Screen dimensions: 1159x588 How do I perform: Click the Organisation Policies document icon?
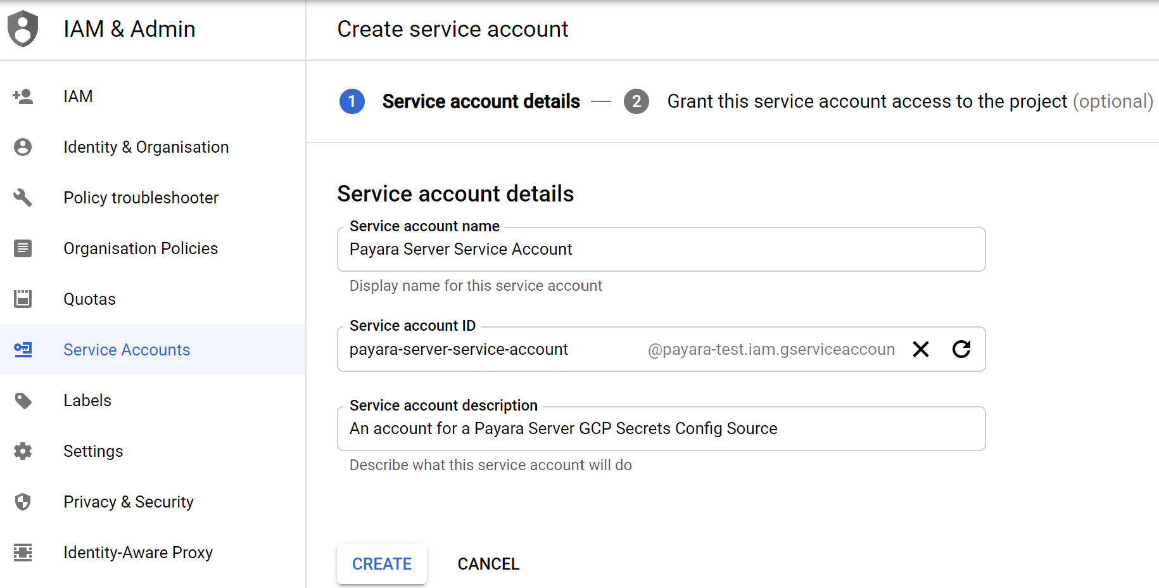click(x=23, y=248)
